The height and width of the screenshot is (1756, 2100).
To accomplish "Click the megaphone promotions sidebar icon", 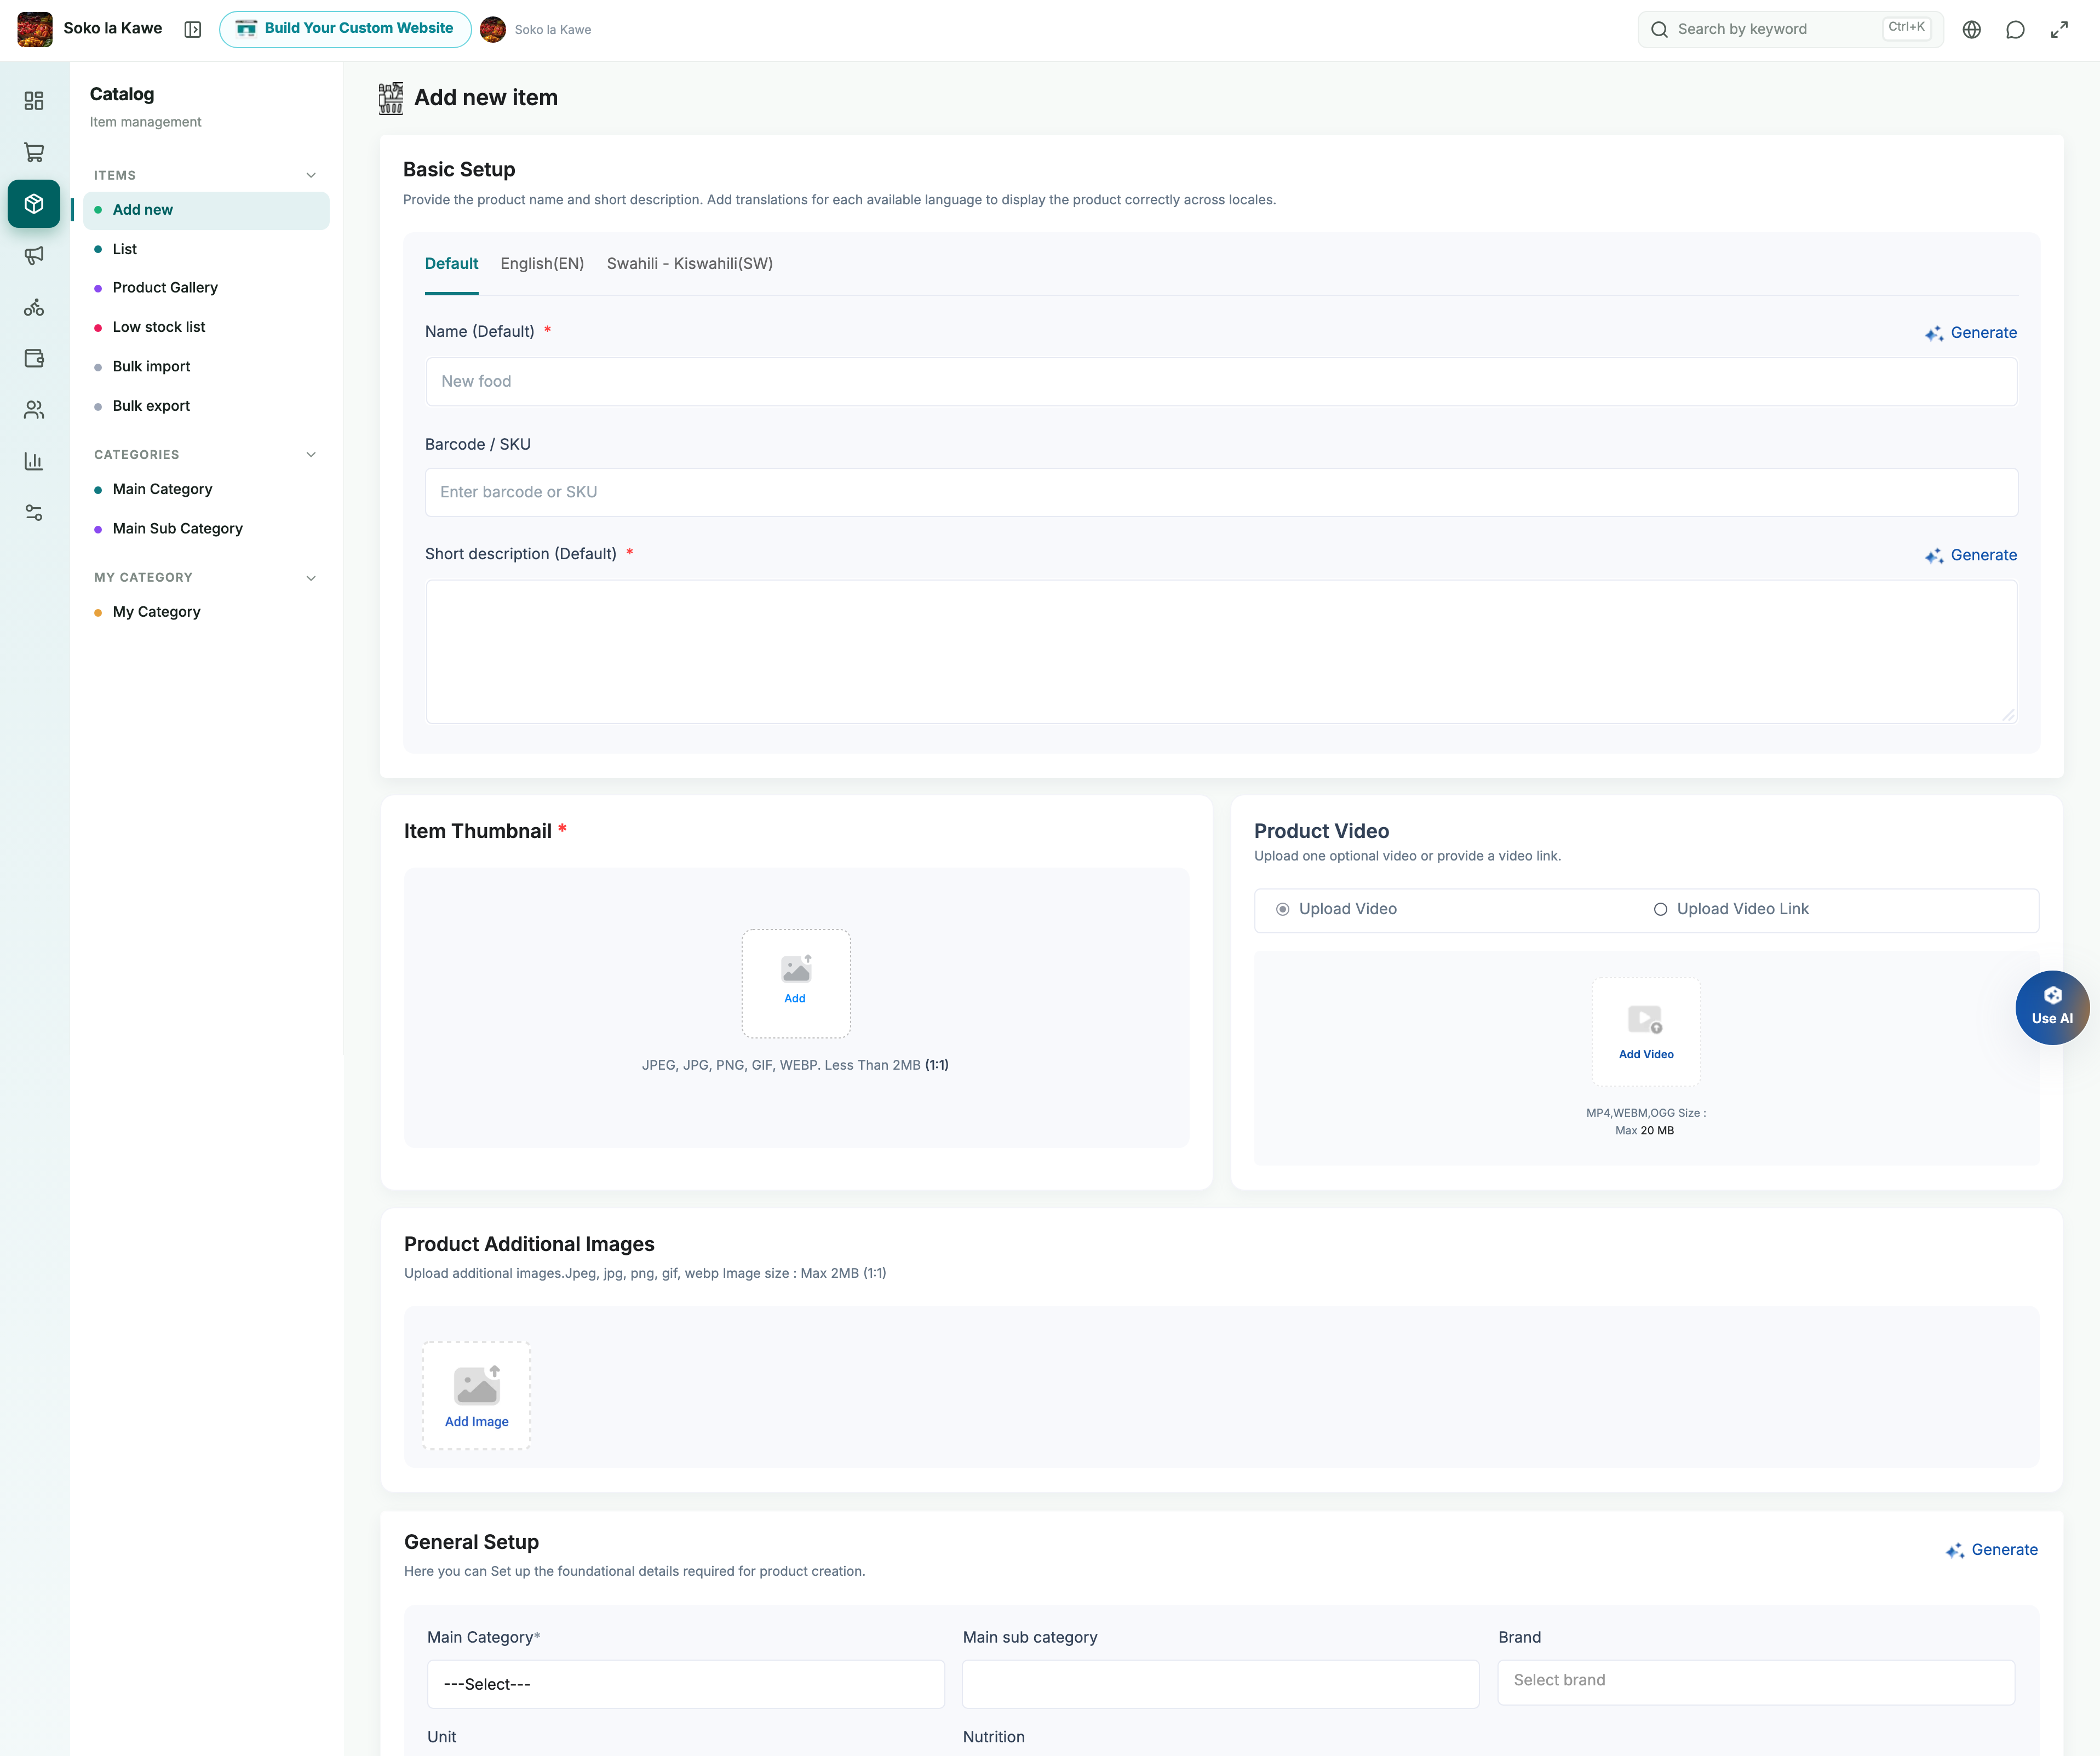I will 34,255.
